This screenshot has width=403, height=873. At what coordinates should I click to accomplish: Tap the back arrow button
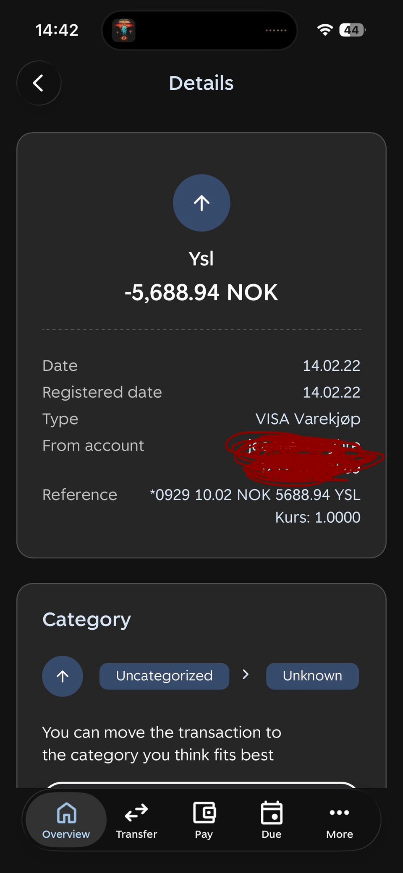coord(39,83)
